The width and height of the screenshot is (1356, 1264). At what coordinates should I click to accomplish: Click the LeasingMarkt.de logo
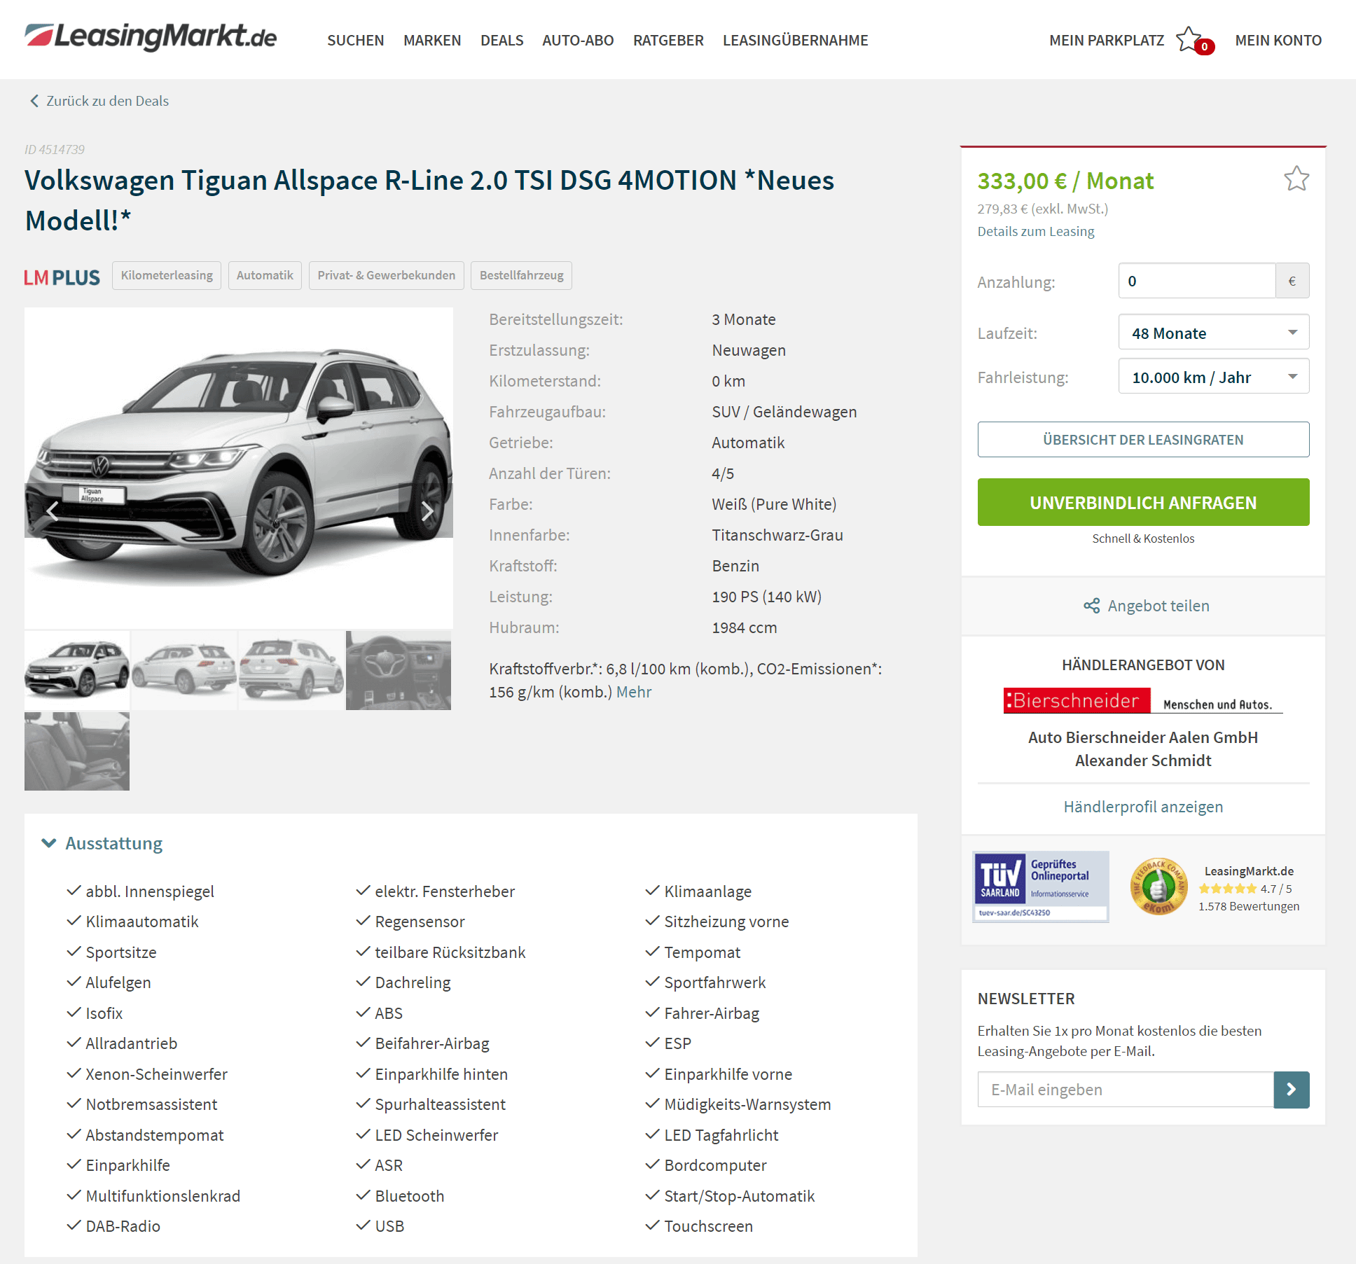pyautogui.click(x=151, y=36)
